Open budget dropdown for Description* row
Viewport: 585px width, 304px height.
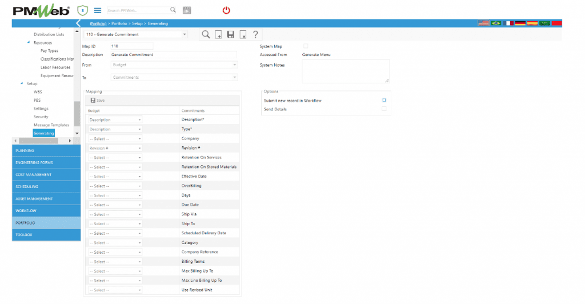[x=115, y=120]
